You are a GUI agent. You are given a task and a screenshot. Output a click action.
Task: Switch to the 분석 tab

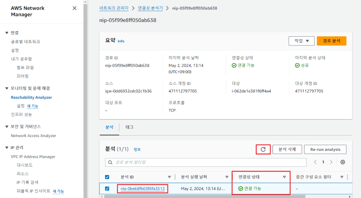109,127
